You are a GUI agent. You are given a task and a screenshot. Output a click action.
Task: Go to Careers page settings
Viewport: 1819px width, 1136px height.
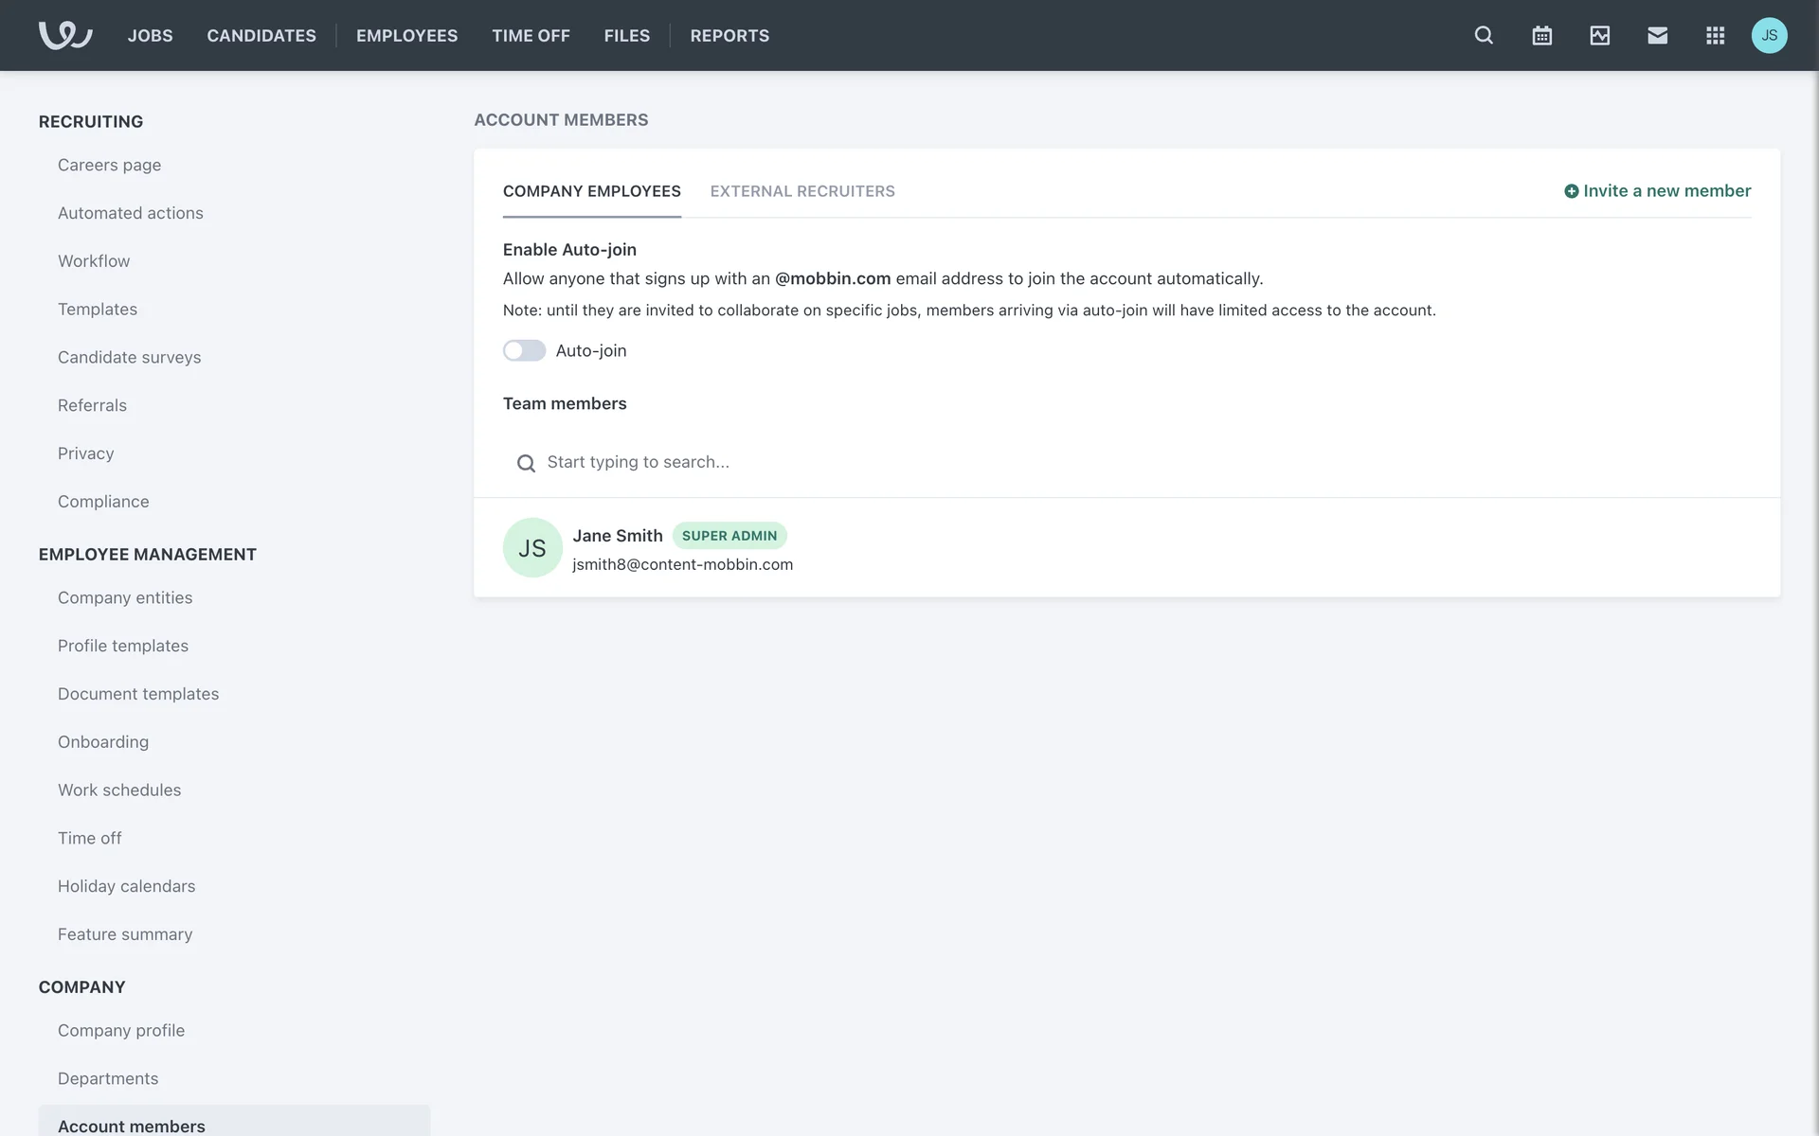109,165
